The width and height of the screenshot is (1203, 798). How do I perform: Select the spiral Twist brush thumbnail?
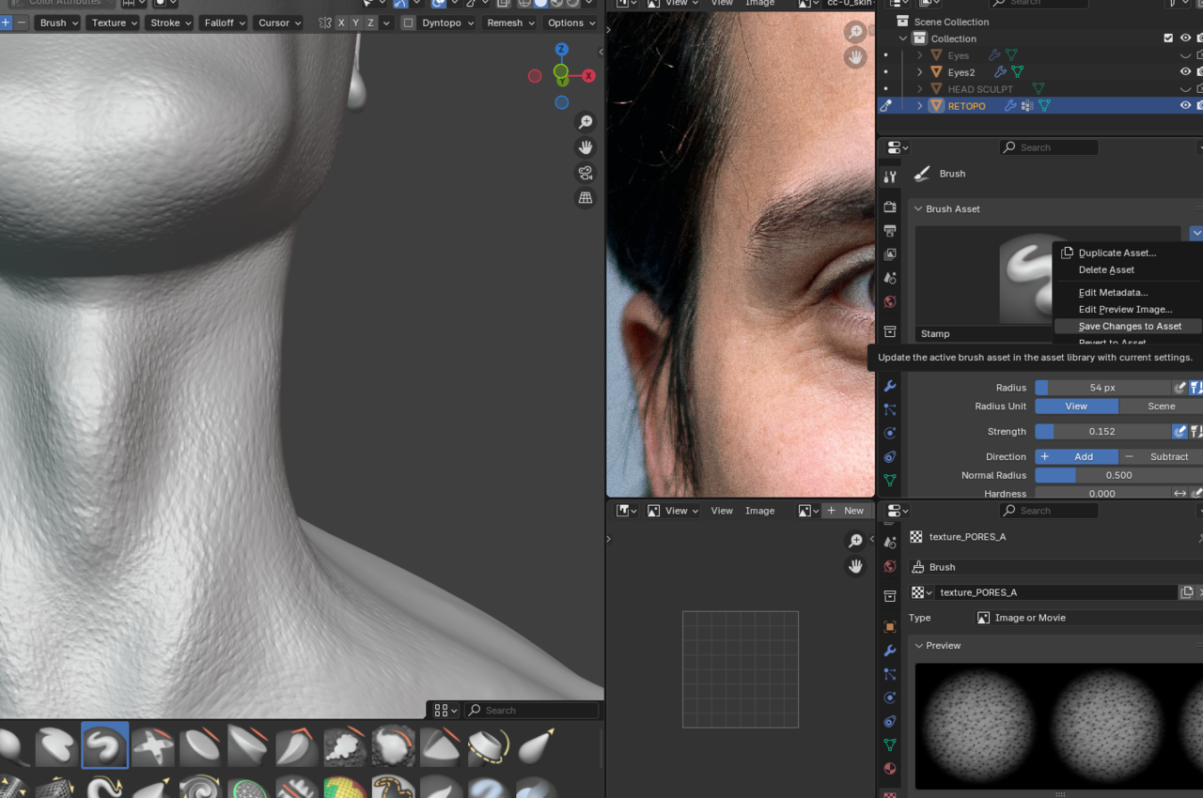click(200, 789)
